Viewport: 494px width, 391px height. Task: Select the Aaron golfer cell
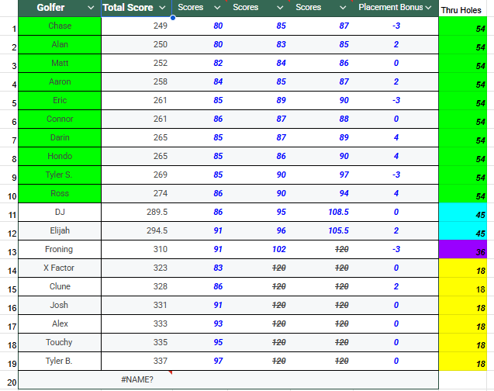(x=60, y=81)
